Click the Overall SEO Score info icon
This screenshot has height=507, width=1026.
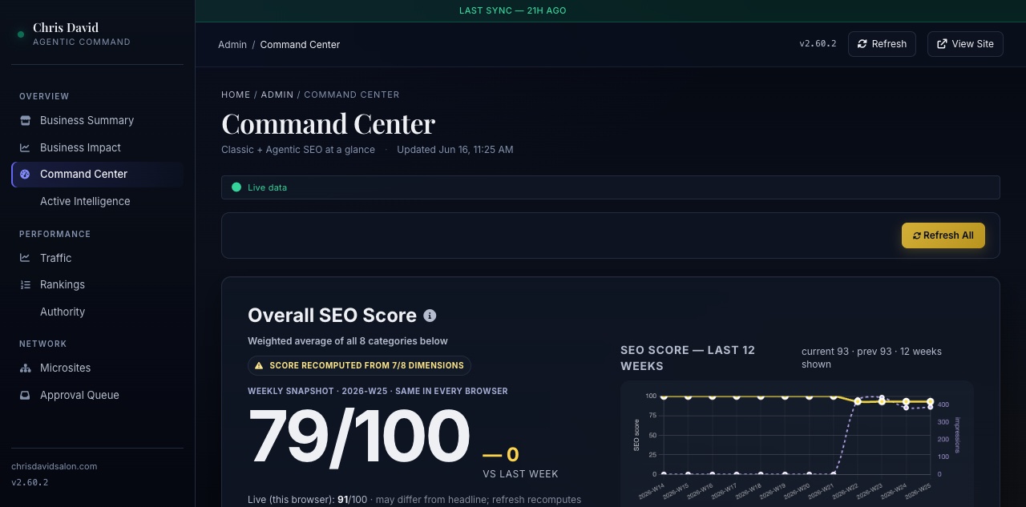[430, 316]
